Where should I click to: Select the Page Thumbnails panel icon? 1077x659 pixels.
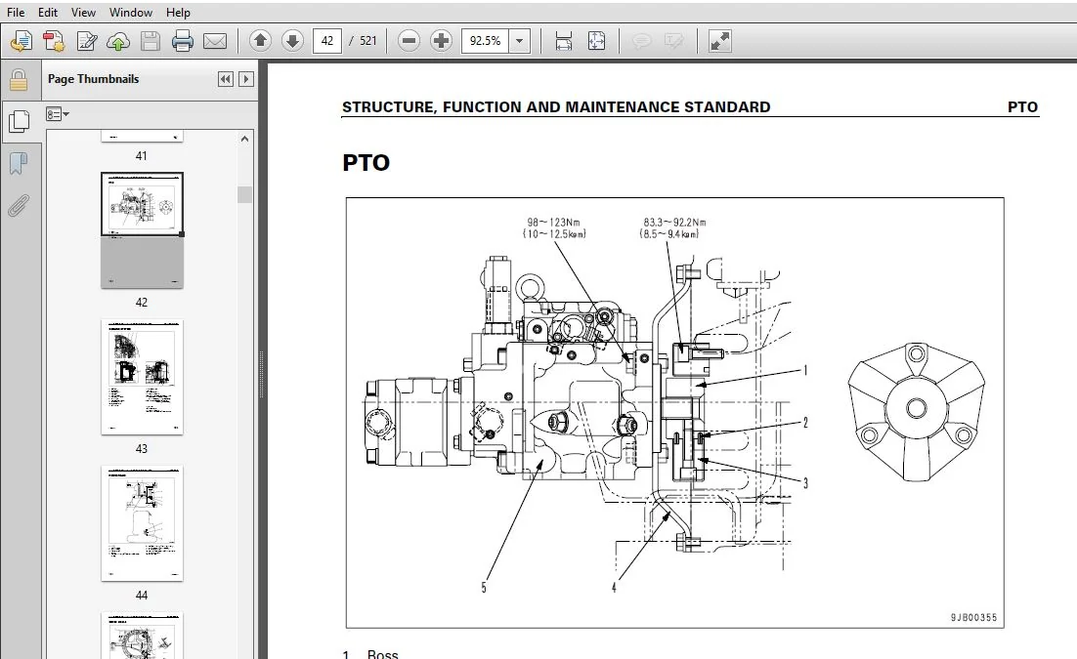tap(19, 121)
